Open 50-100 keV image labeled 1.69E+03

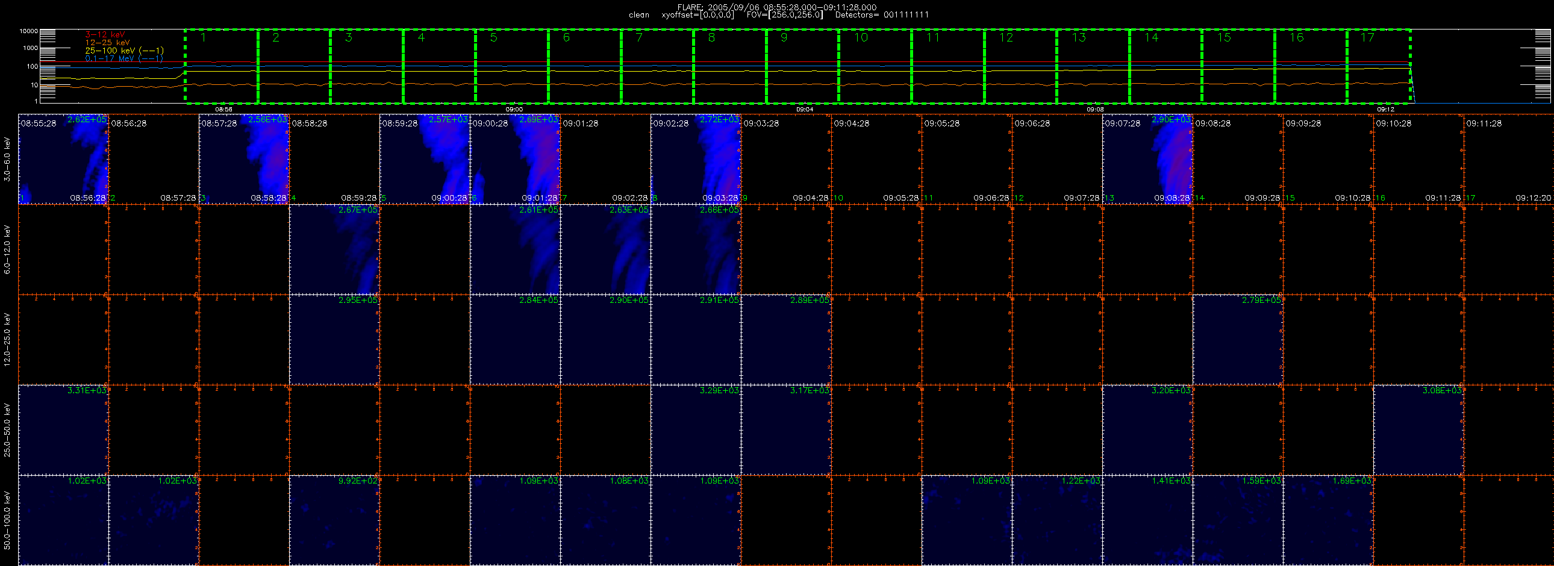1328,520
